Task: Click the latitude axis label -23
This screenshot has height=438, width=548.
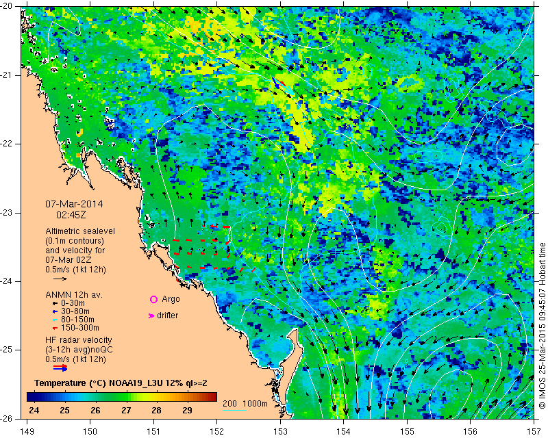Action: pyautogui.click(x=6, y=213)
